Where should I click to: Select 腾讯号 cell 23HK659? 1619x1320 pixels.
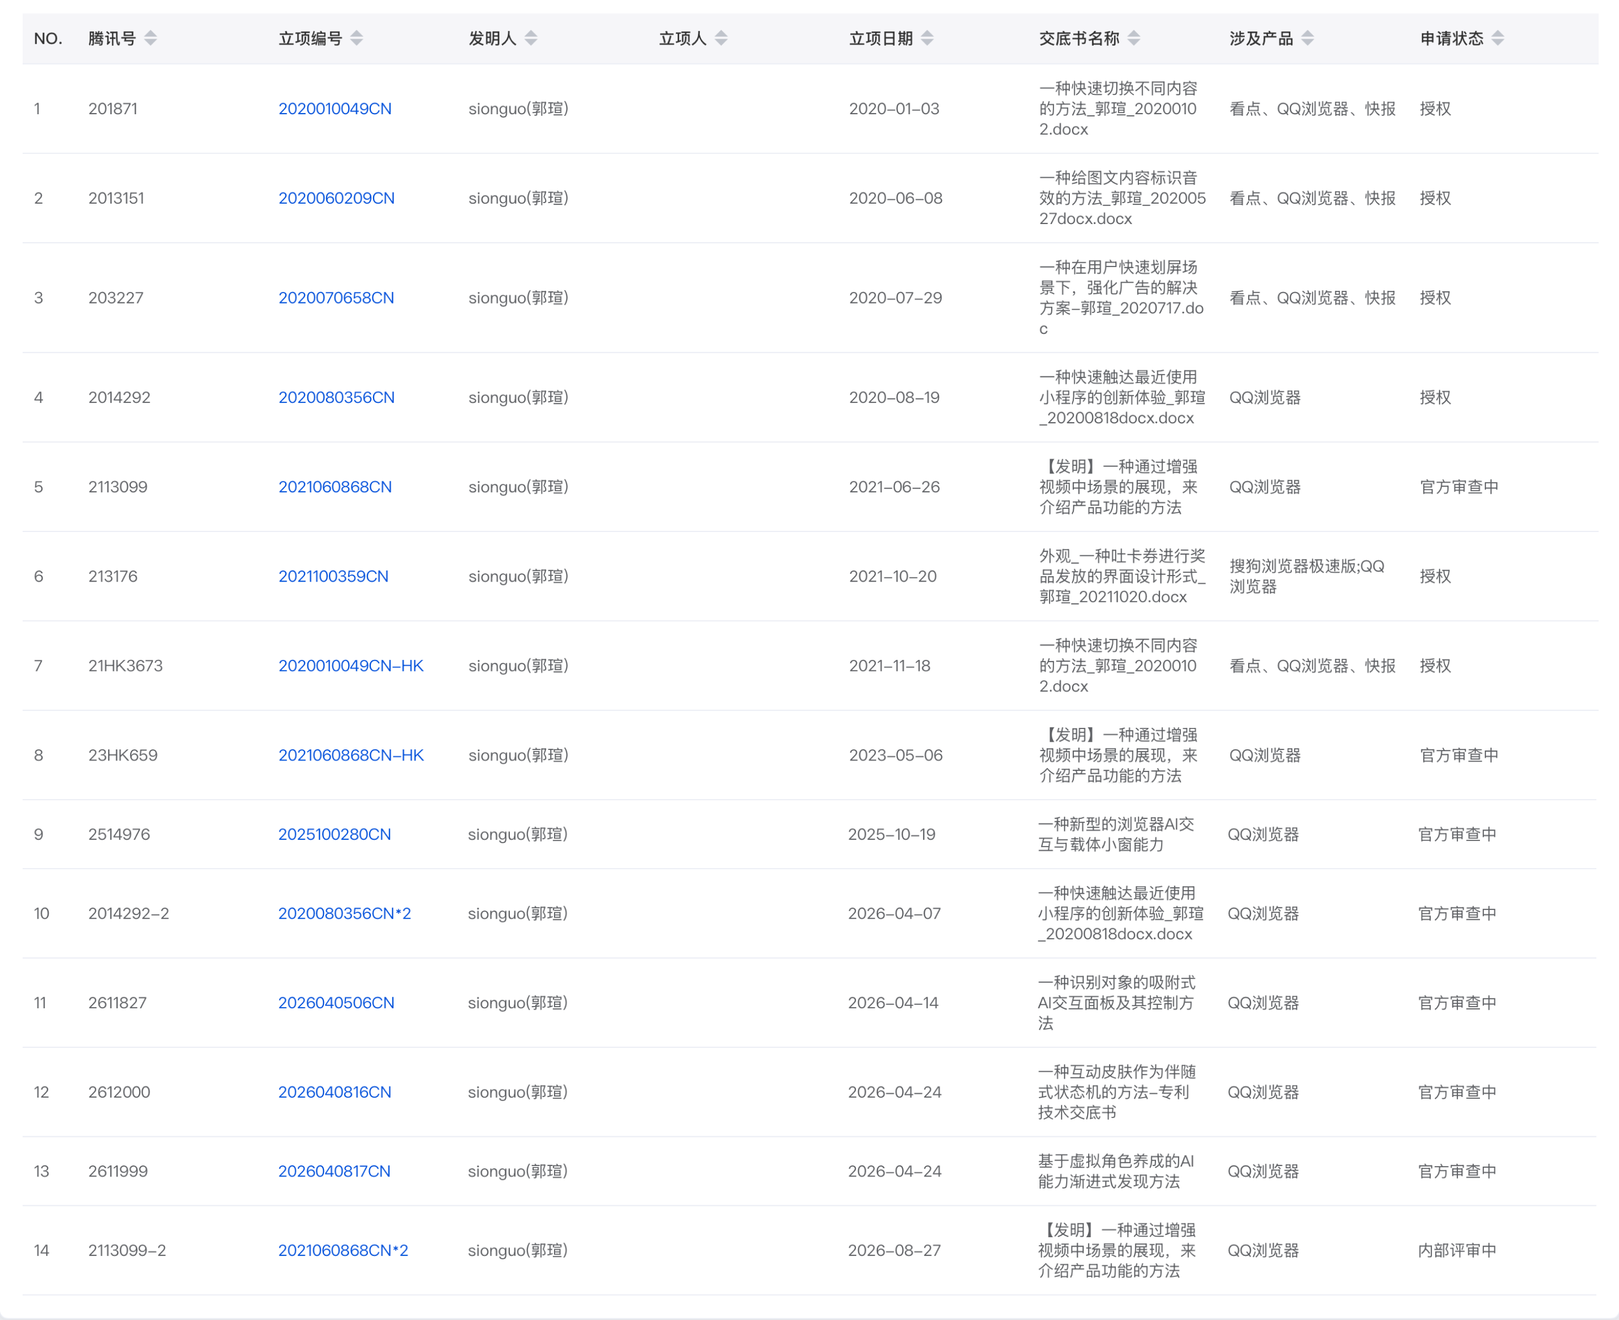coord(123,756)
